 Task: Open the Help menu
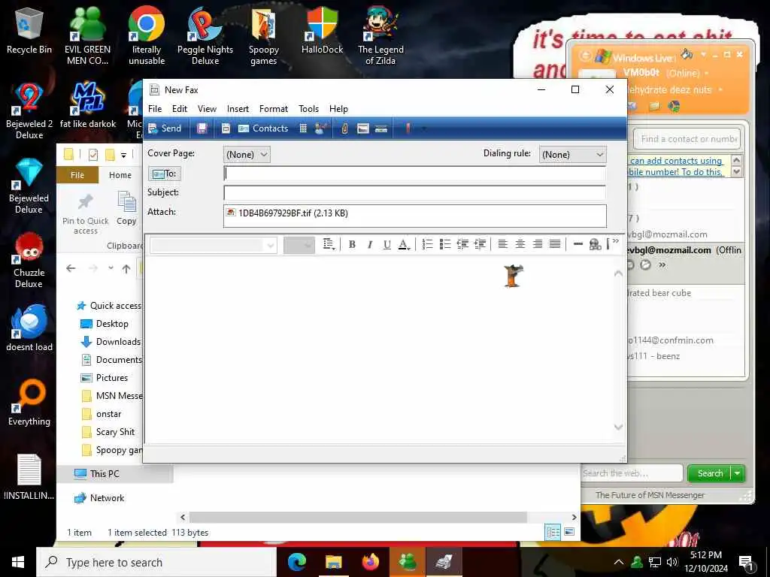(x=338, y=109)
